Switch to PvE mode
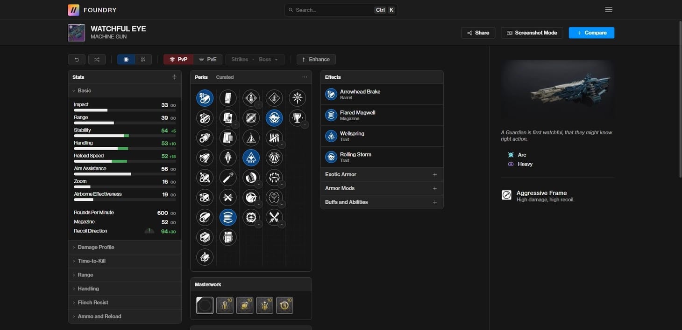 click(x=207, y=60)
